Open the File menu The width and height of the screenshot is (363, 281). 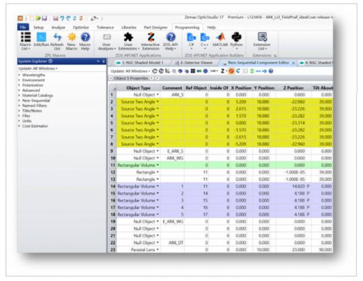[23, 27]
